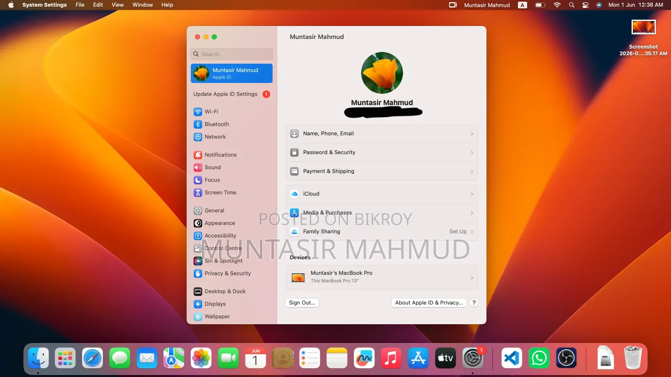Click Set Up for Family Sharing

[x=458, y=232]
